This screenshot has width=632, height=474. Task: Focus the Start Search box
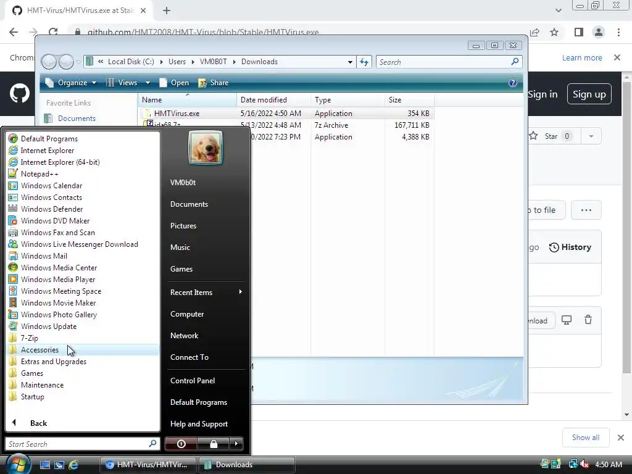click(82, 444)
